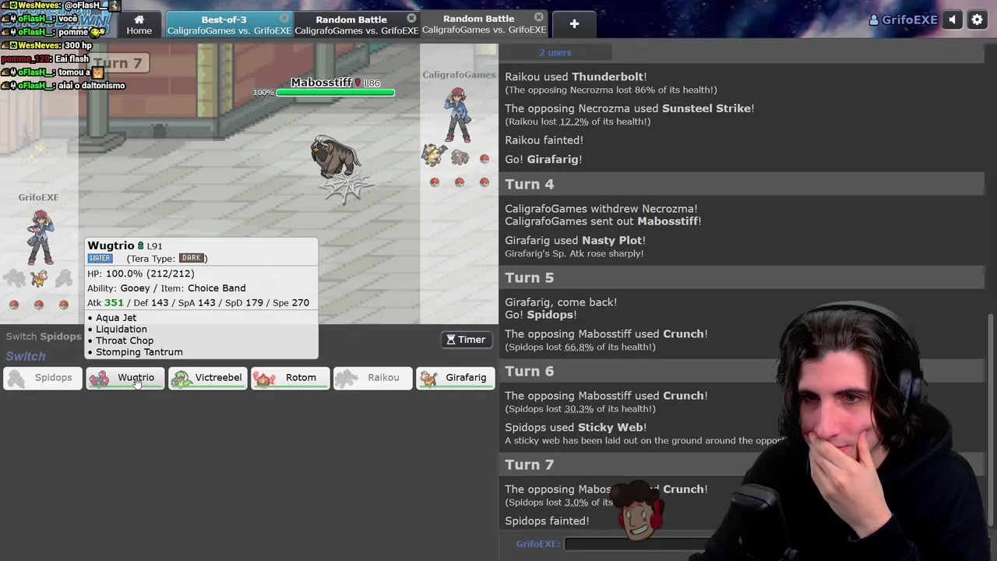Go to the Home tab
997x561 pixels.
pyautogui.click(x=139, y=24)
